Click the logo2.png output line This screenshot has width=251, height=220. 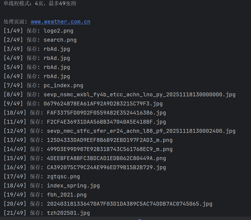(38, 31)
